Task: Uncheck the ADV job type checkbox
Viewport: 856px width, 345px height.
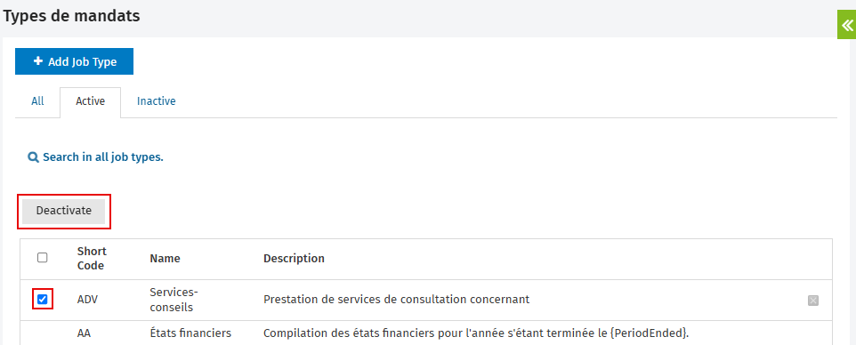Action: 42,299
